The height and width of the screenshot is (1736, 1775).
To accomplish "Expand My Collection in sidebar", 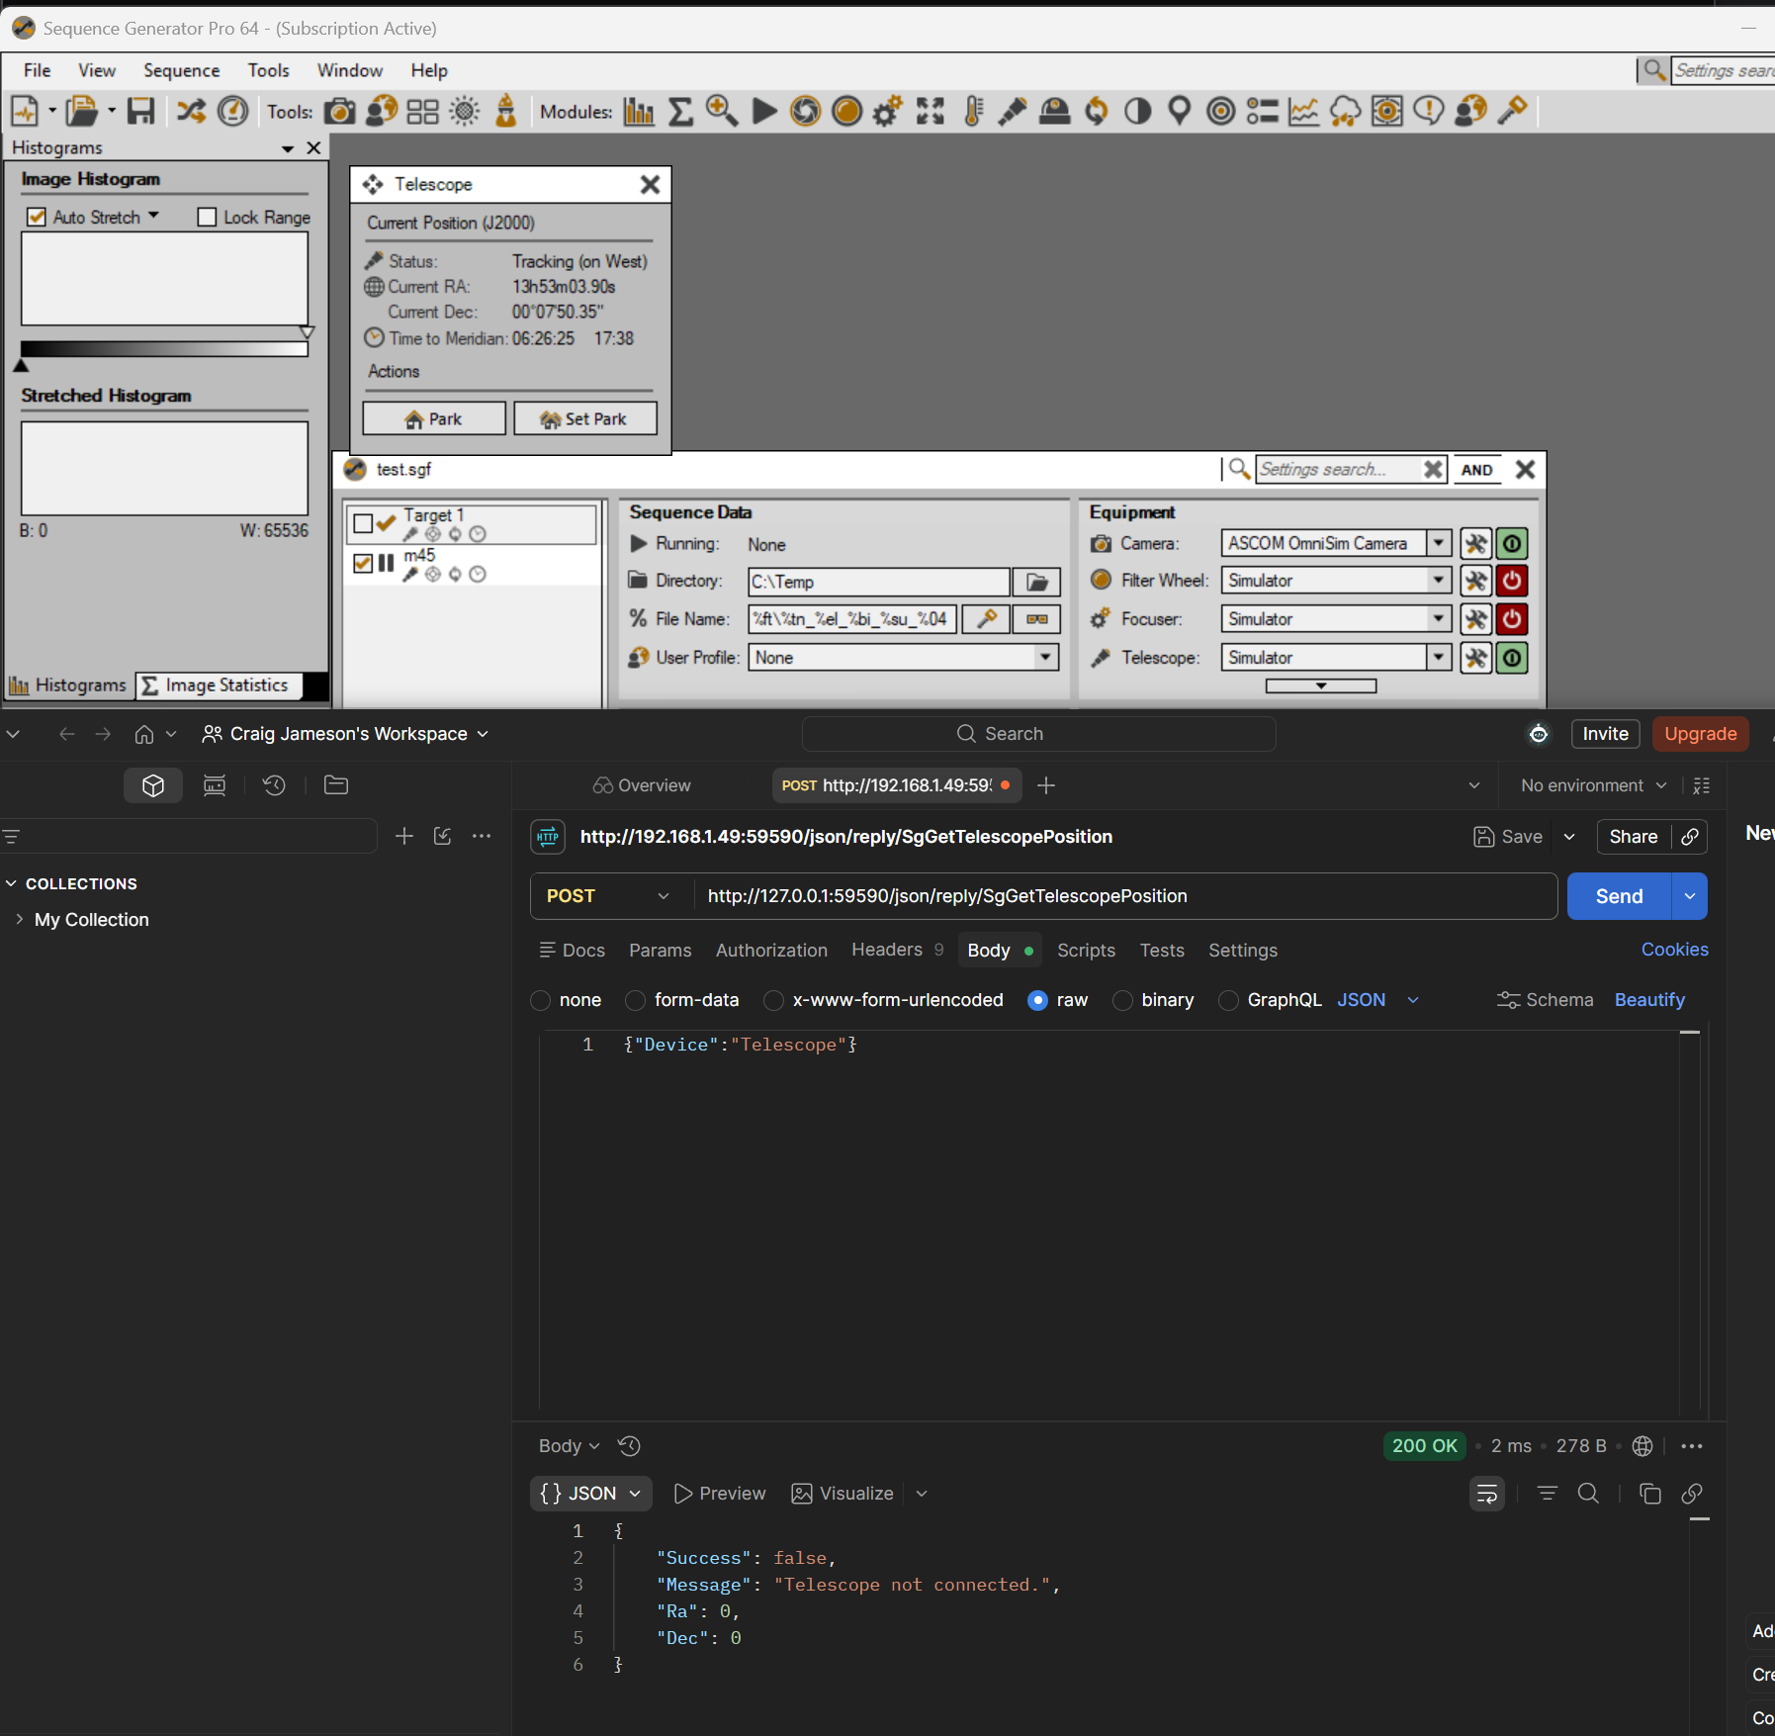I will [x=91, y=920].
